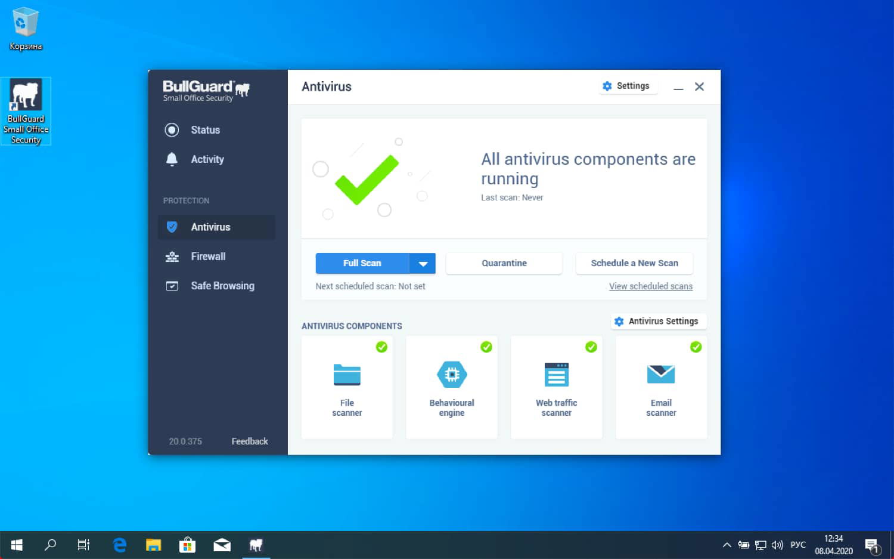Start a Full Scan
This screenshot has width=894, height=559.
click(362, 263)
